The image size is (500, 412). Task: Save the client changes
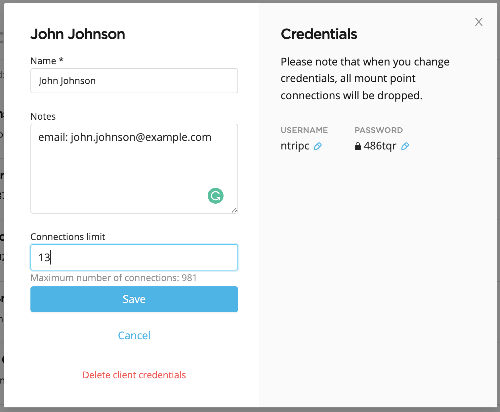134,299
